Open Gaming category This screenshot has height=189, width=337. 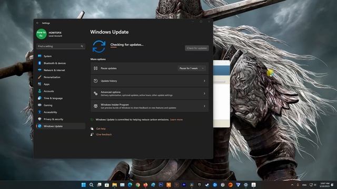point(61,105)
